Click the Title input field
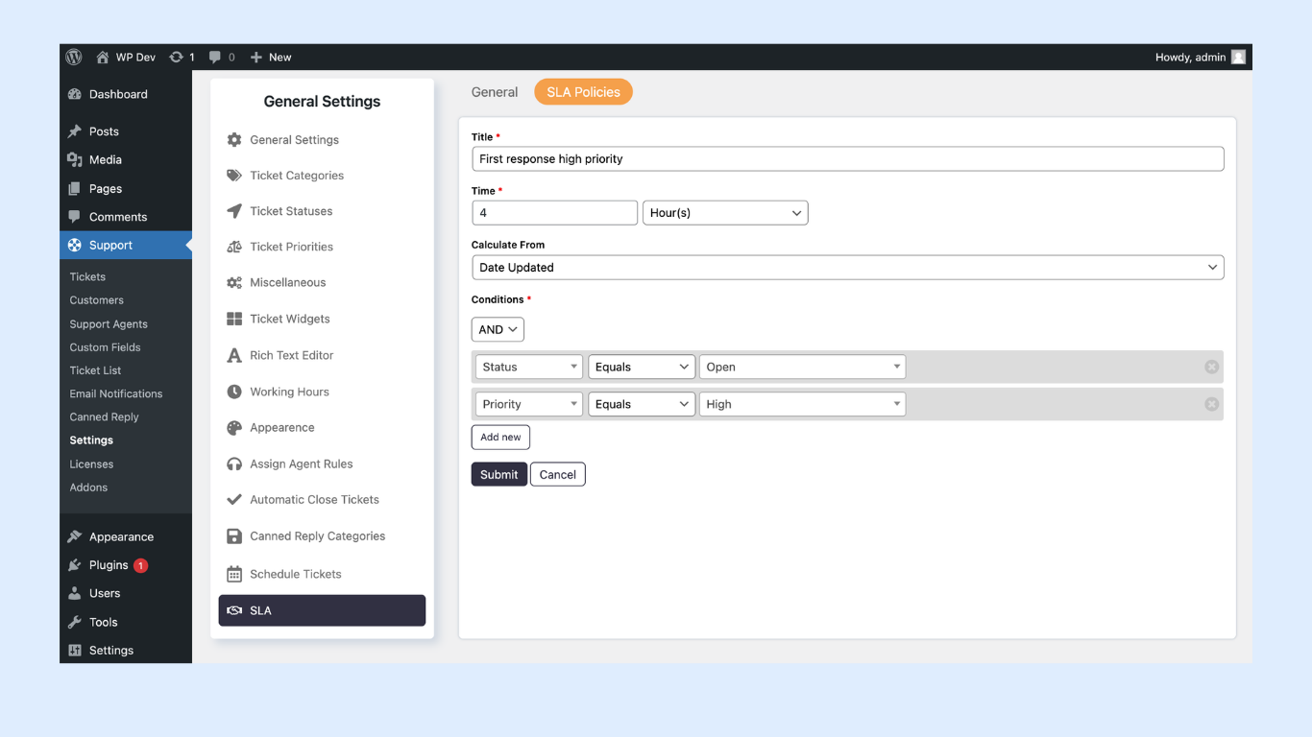 click(847, 159)
